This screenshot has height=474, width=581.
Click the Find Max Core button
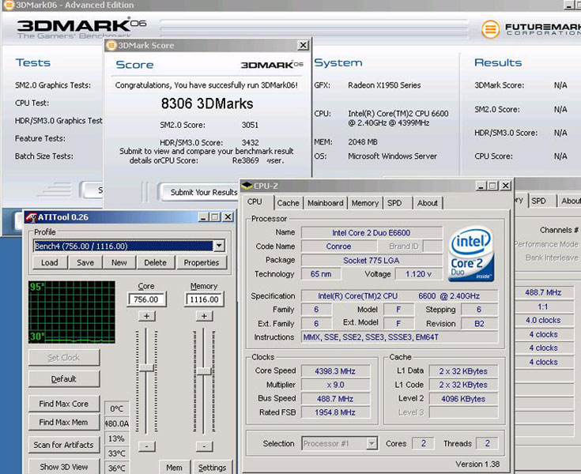point(64,404)
